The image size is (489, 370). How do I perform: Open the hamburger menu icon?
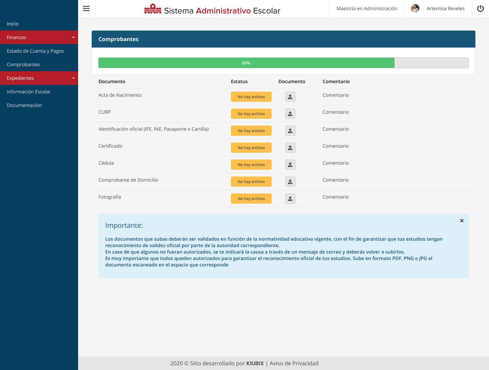(86, 8)
